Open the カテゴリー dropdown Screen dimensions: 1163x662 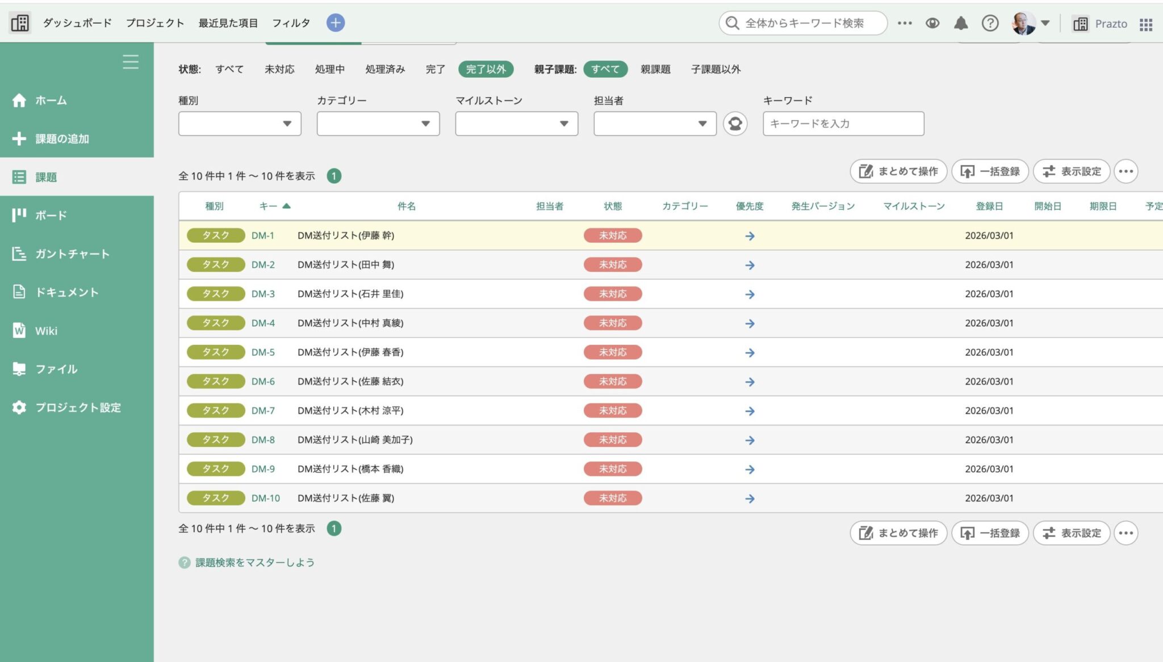pos(378,124)
